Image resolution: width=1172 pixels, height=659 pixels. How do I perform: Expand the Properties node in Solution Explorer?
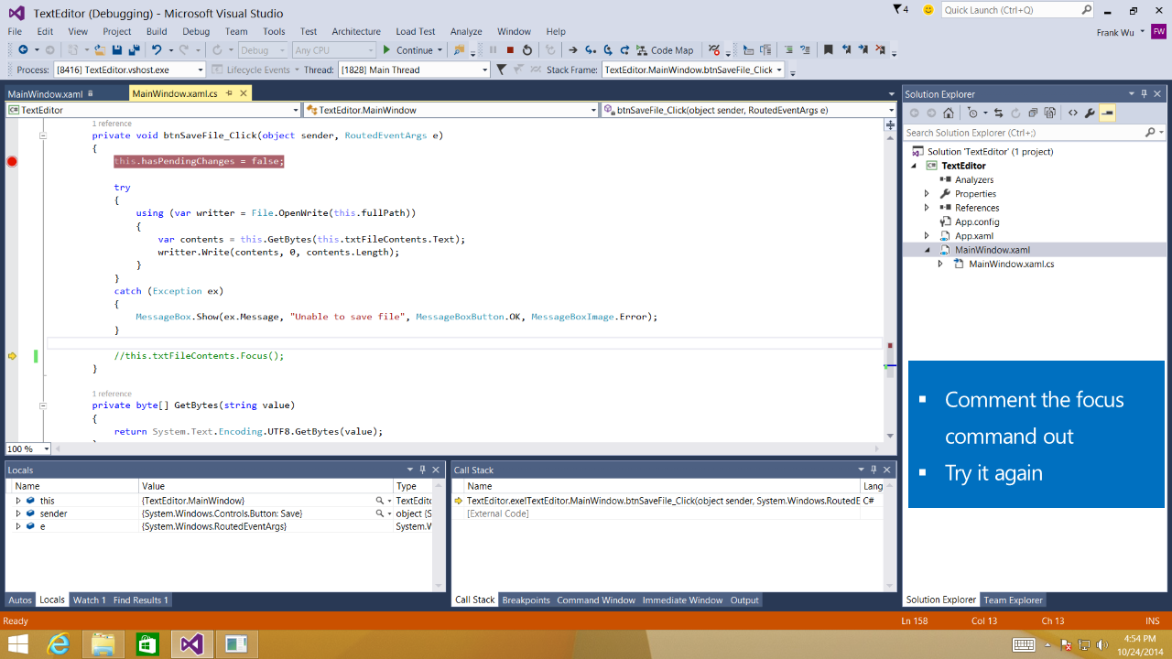pyautogui.click(x=927, y=194)
